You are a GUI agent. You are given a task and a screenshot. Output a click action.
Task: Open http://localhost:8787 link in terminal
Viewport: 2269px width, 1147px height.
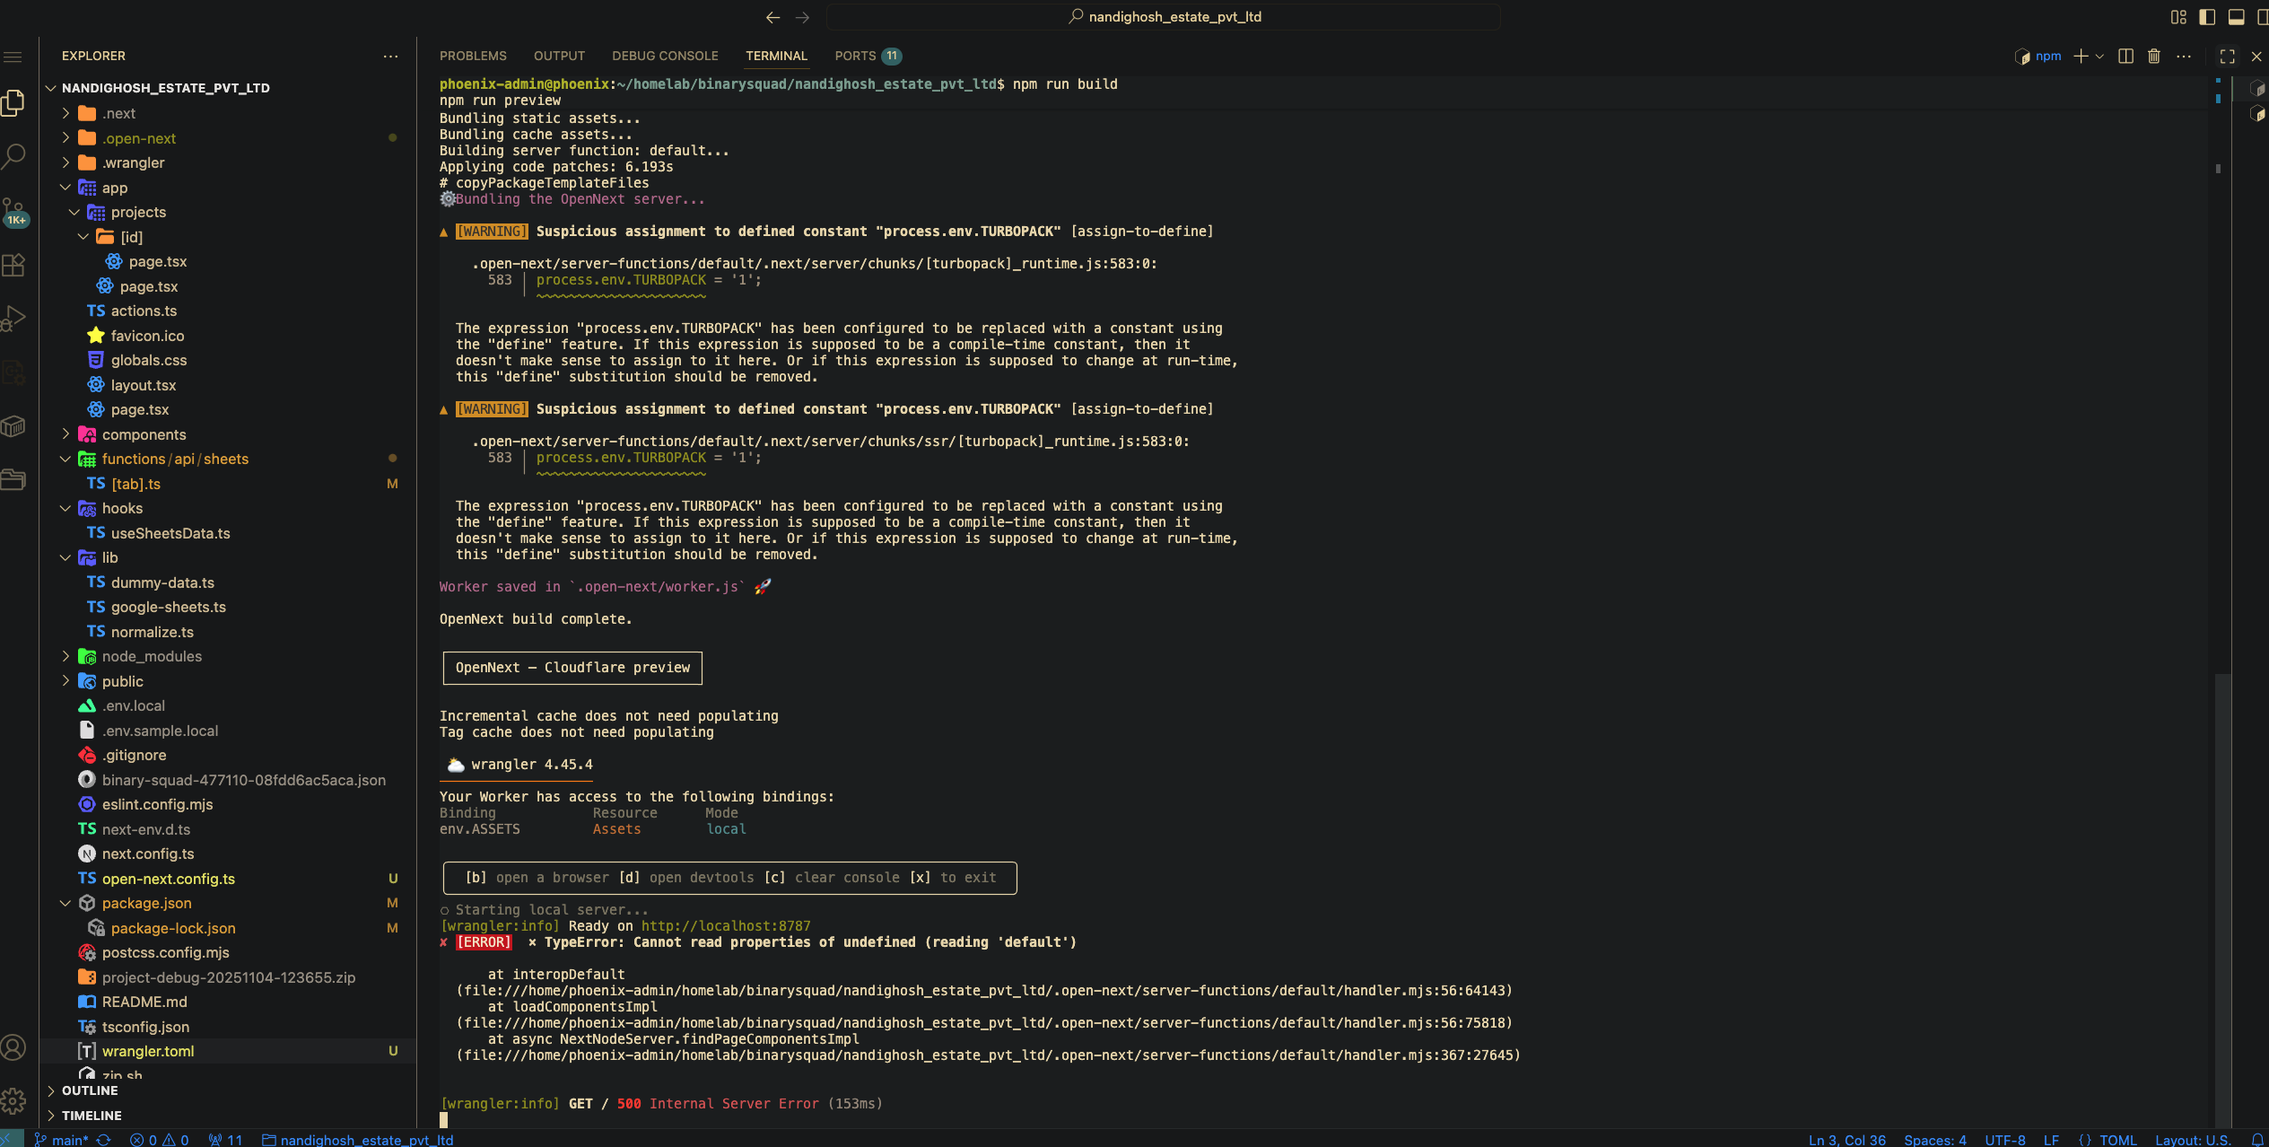pyautogui.click(x=725, y=926)
